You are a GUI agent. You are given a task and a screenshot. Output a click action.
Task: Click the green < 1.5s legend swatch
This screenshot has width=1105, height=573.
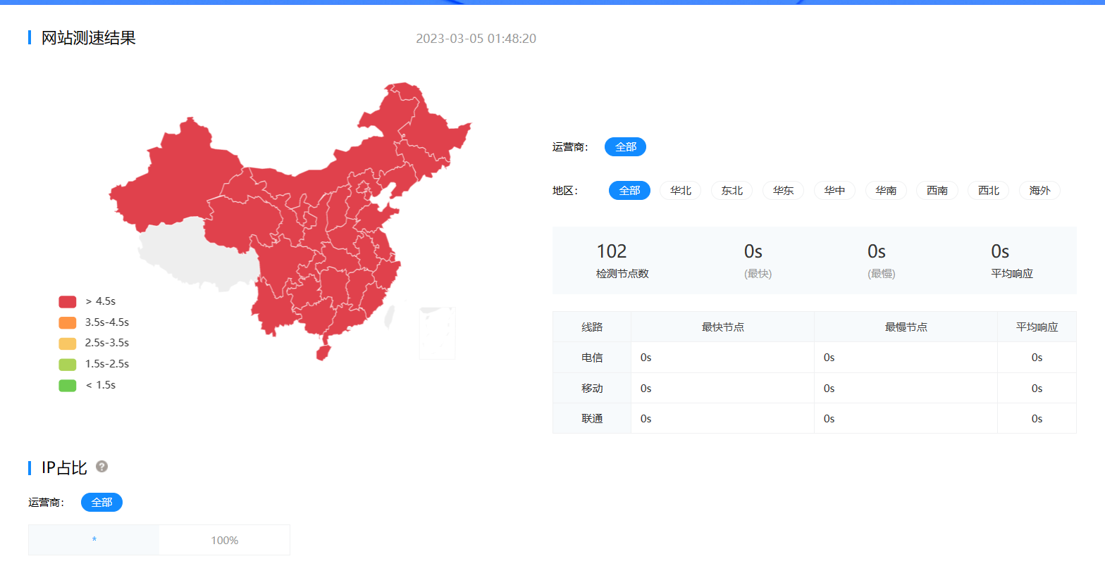tap(68, 385)
